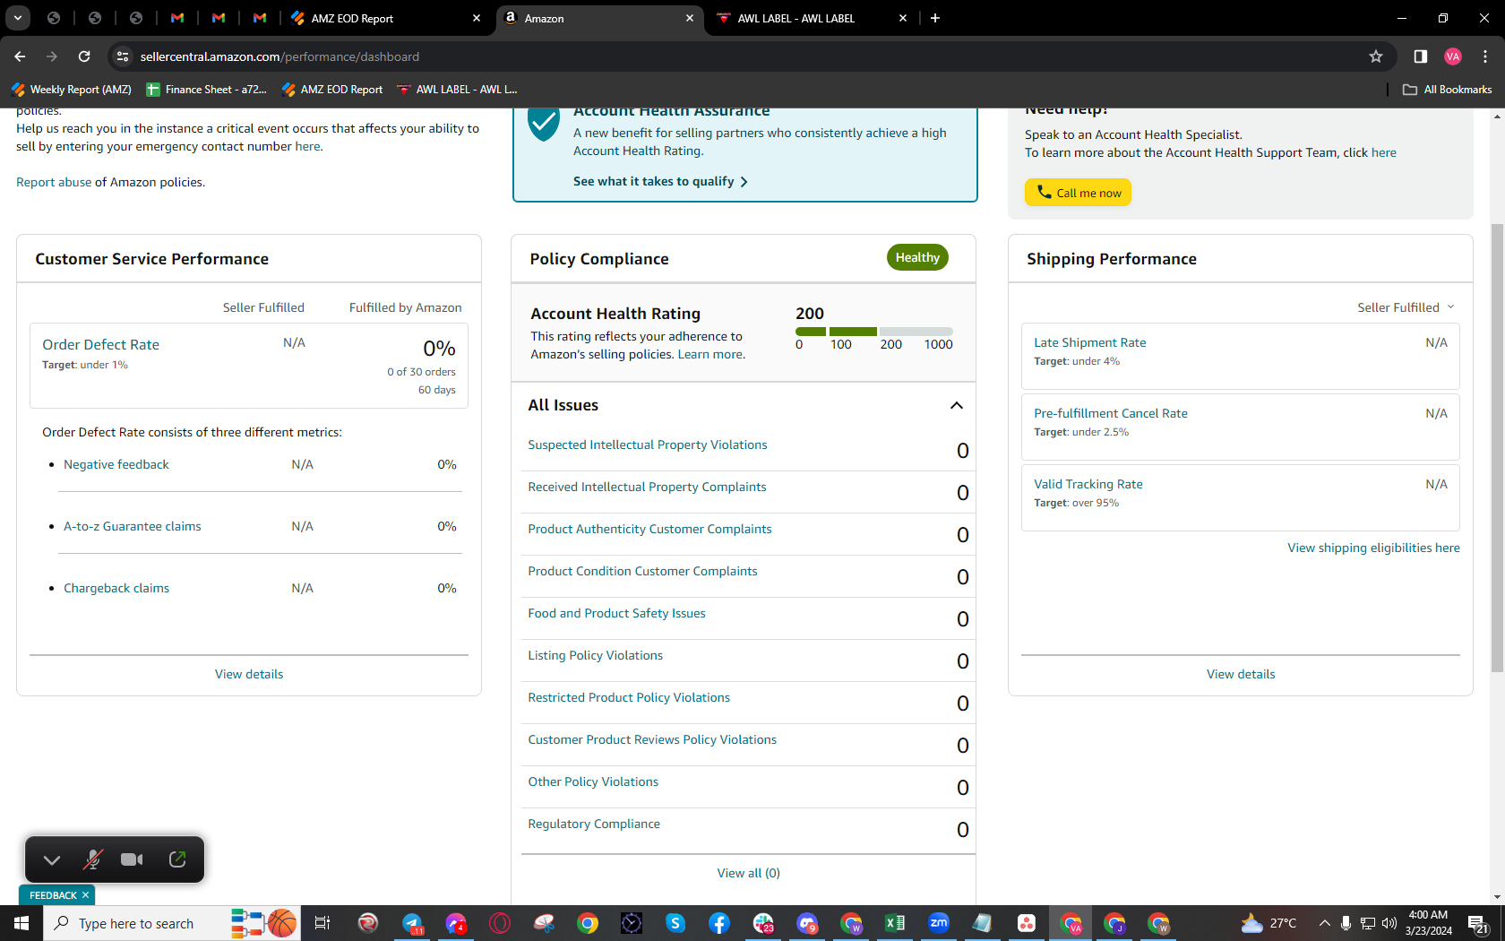The image size is (1505, 941).
Task: Open the All Bookmarks folder
Action: click(1447, 90)
